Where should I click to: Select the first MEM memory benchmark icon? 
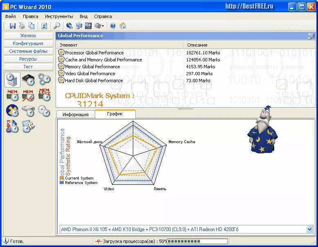pos(12,95)
